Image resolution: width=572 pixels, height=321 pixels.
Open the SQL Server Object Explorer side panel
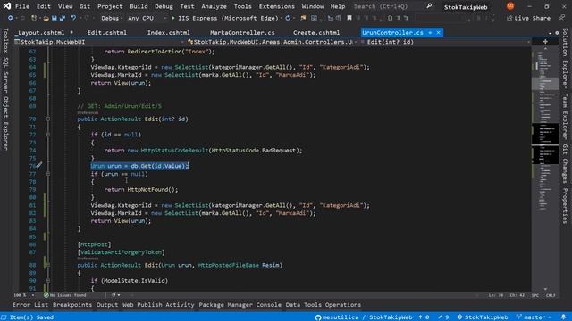[x=5, y=103]
